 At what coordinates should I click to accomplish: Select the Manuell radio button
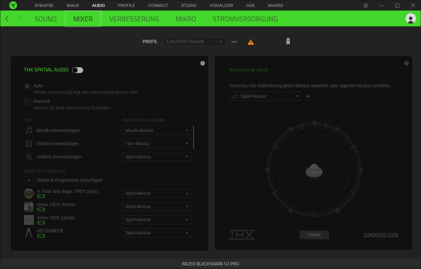tap(27, 102)
